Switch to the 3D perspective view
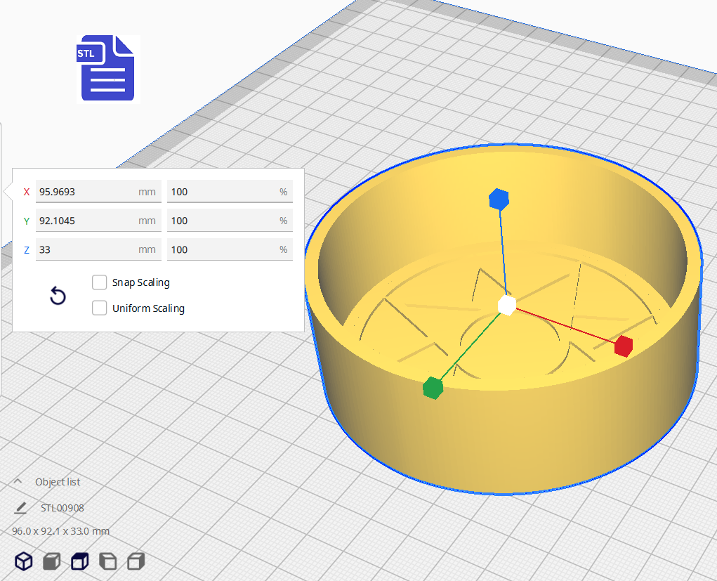Viewport: 717px width, 581px height. click(x=24, y=561)
